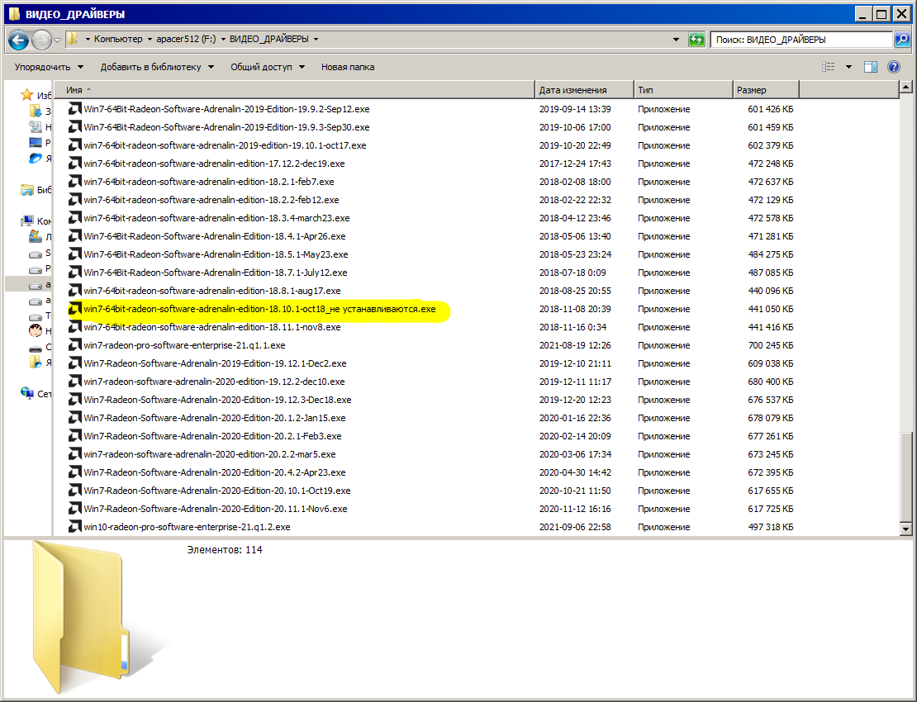Image resolution: width=917 pixels, height=702 pixels.
Task: Click AMD icon of win10 enterprise-21.q1.2.exe
Action: pyautogui.click(x=75, y=527)
